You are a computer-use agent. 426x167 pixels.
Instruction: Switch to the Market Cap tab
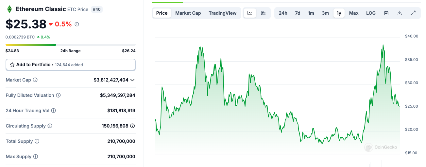188,13
